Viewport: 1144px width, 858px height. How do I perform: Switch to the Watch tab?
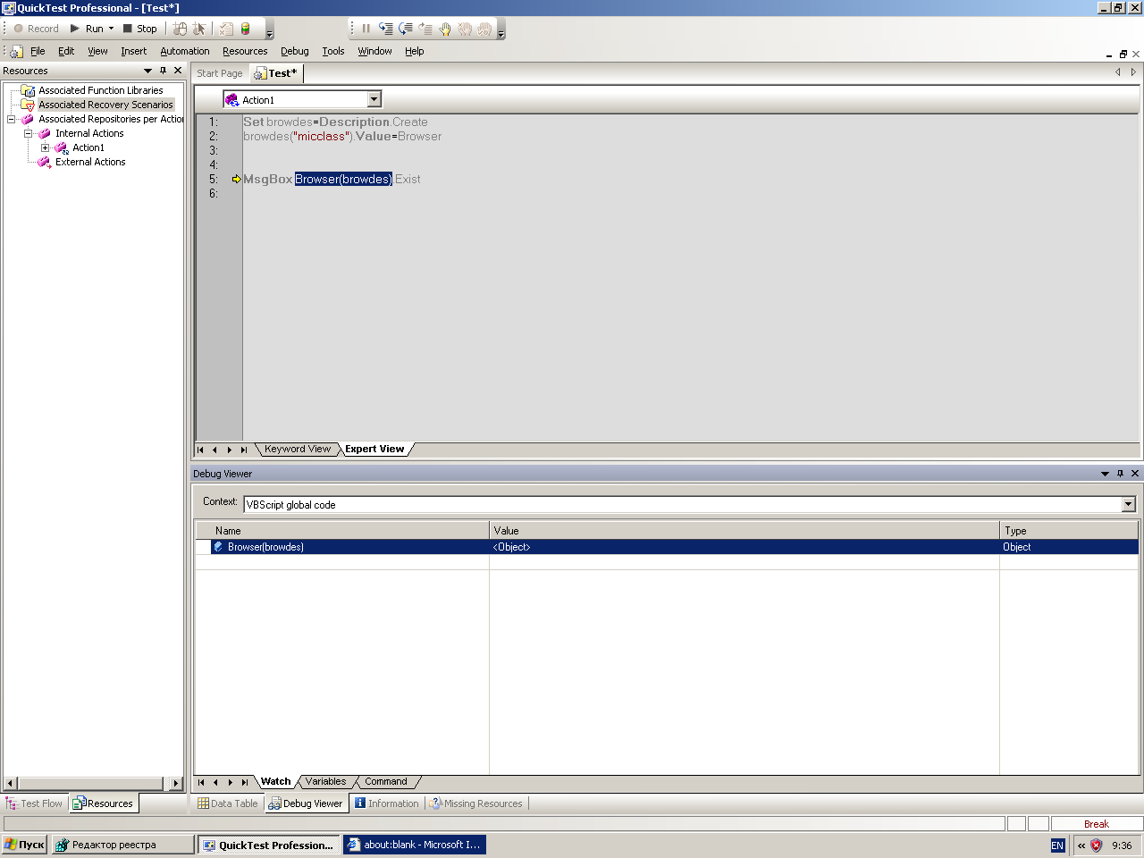pyautogui.click(x=276, y=781)
